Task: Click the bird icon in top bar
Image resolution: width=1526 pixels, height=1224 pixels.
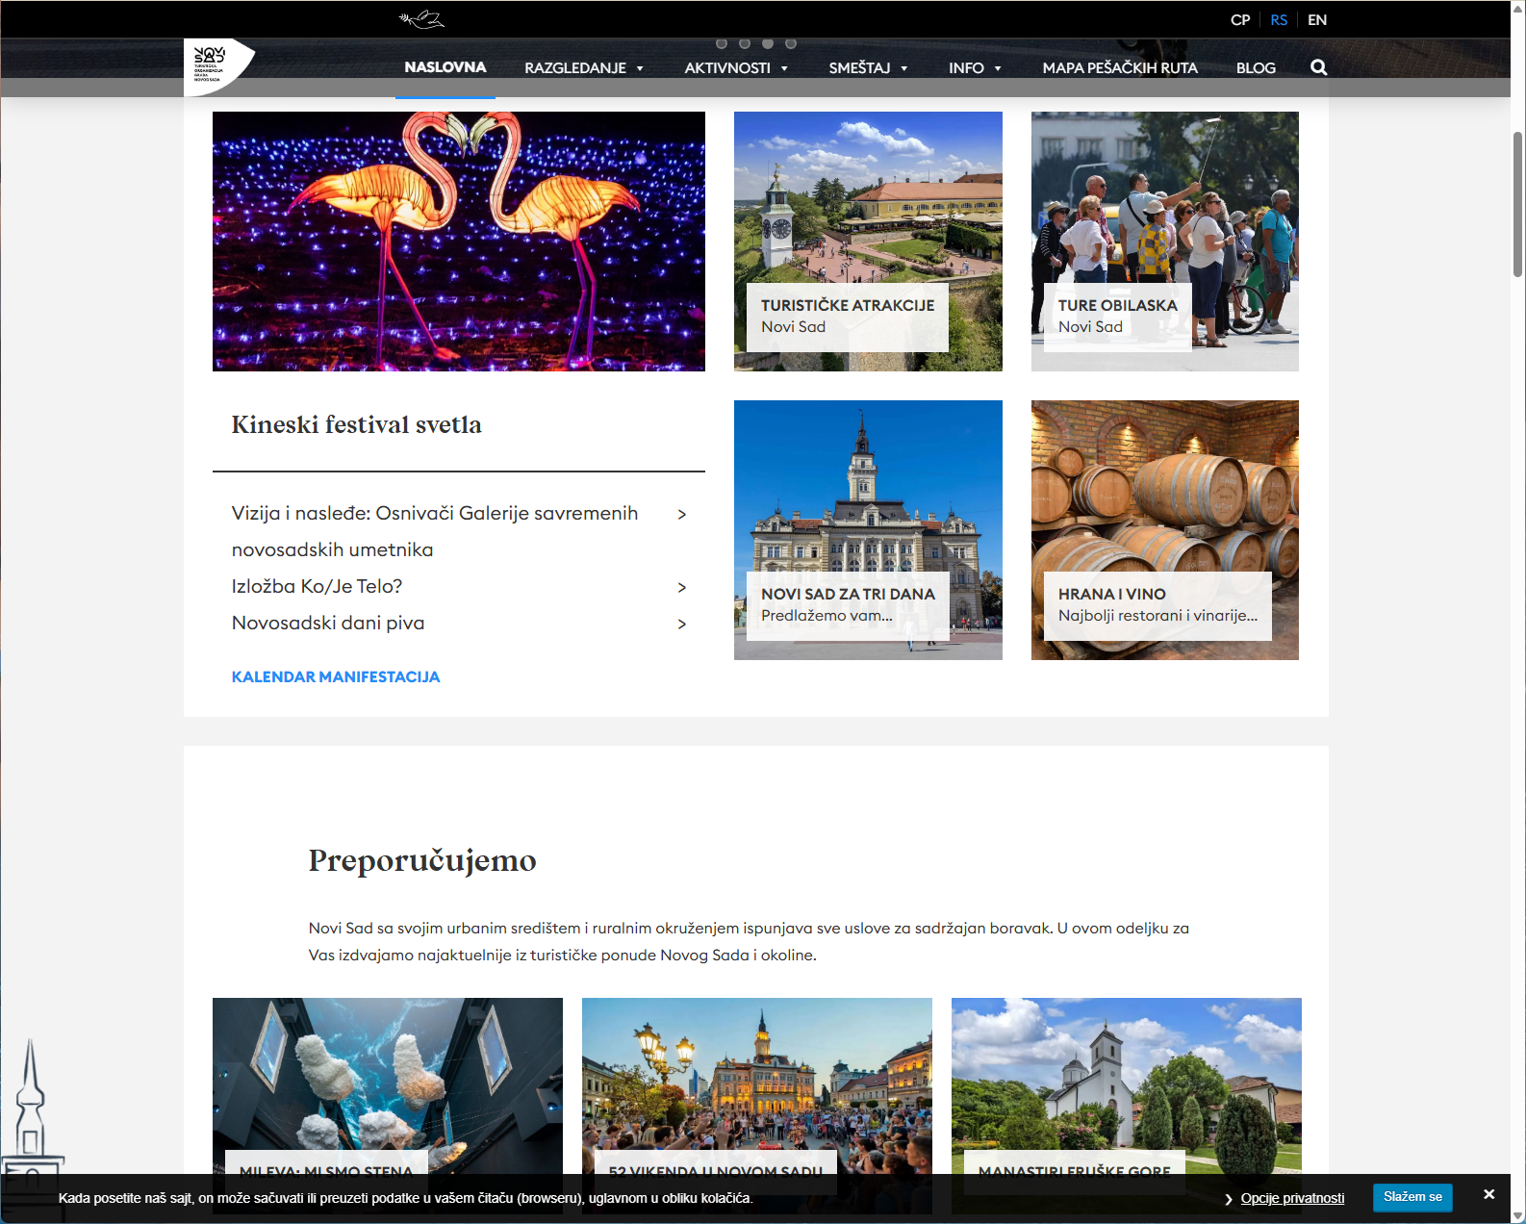Action: (421, 19)
